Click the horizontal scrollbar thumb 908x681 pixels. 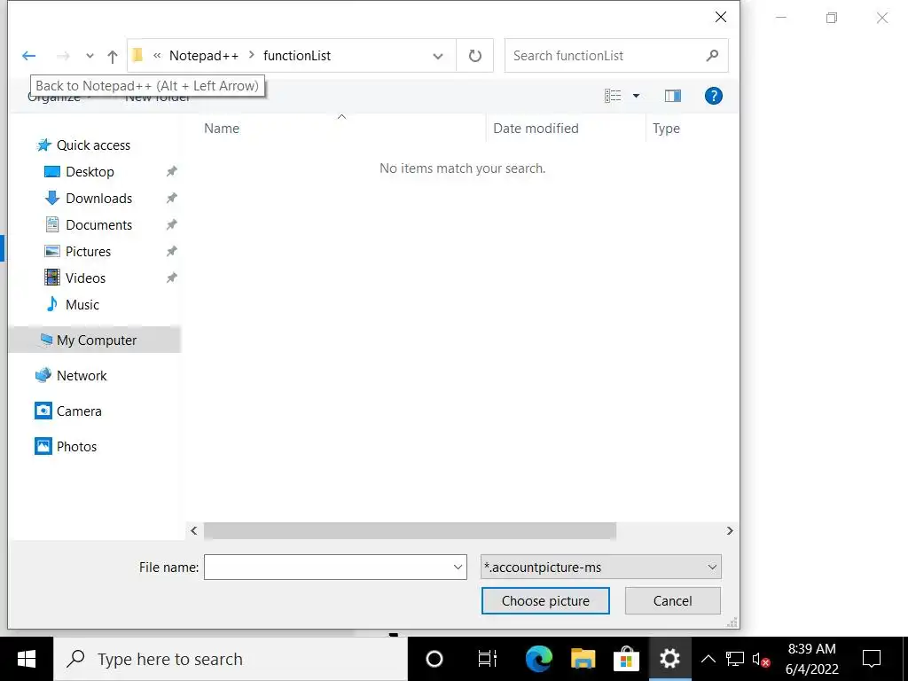(x=410, y=531)
